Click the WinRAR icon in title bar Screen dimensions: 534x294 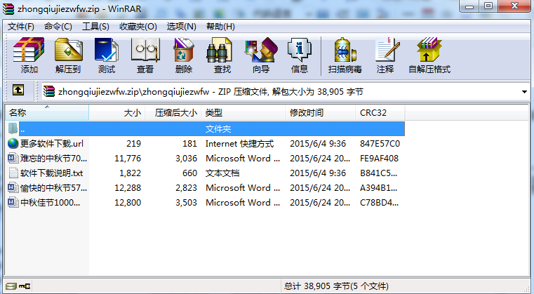(8, 8)
